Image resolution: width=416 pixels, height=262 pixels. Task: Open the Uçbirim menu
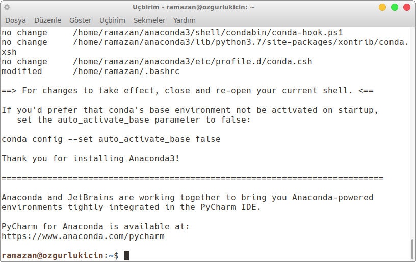coord(112,20)
